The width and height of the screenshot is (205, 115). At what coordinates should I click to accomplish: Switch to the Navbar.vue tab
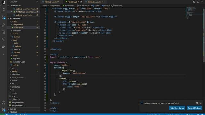pyautogui.click(x=73, y=2)
